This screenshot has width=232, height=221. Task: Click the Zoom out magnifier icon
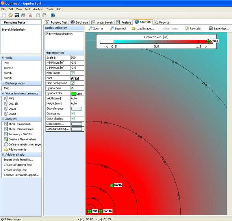[x=112, y=28]
